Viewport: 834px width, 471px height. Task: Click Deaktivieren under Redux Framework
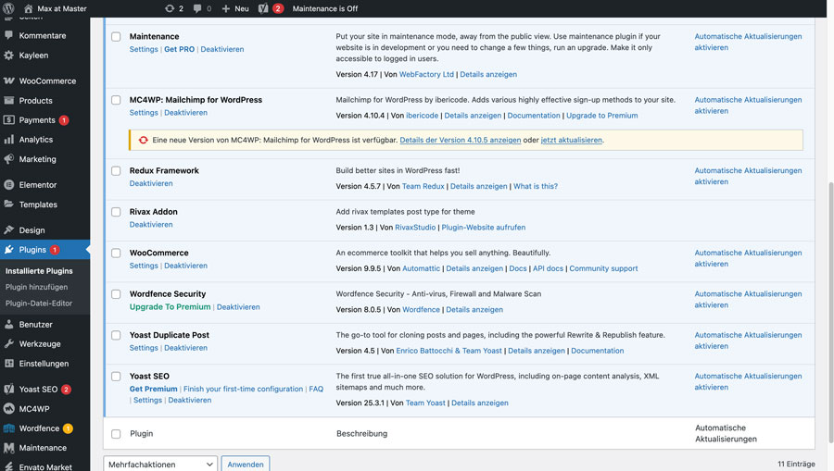point(151,183)
